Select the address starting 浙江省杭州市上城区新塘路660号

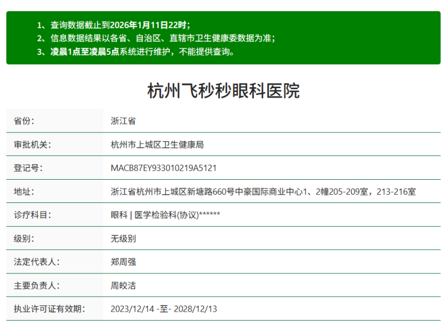point(263,191)
